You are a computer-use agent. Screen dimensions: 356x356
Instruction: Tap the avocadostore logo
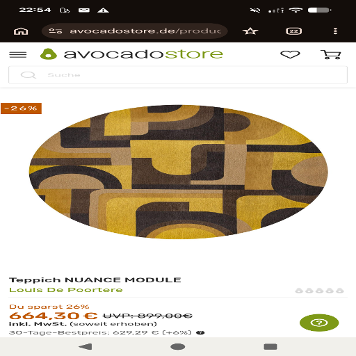(x=131, y=54)
